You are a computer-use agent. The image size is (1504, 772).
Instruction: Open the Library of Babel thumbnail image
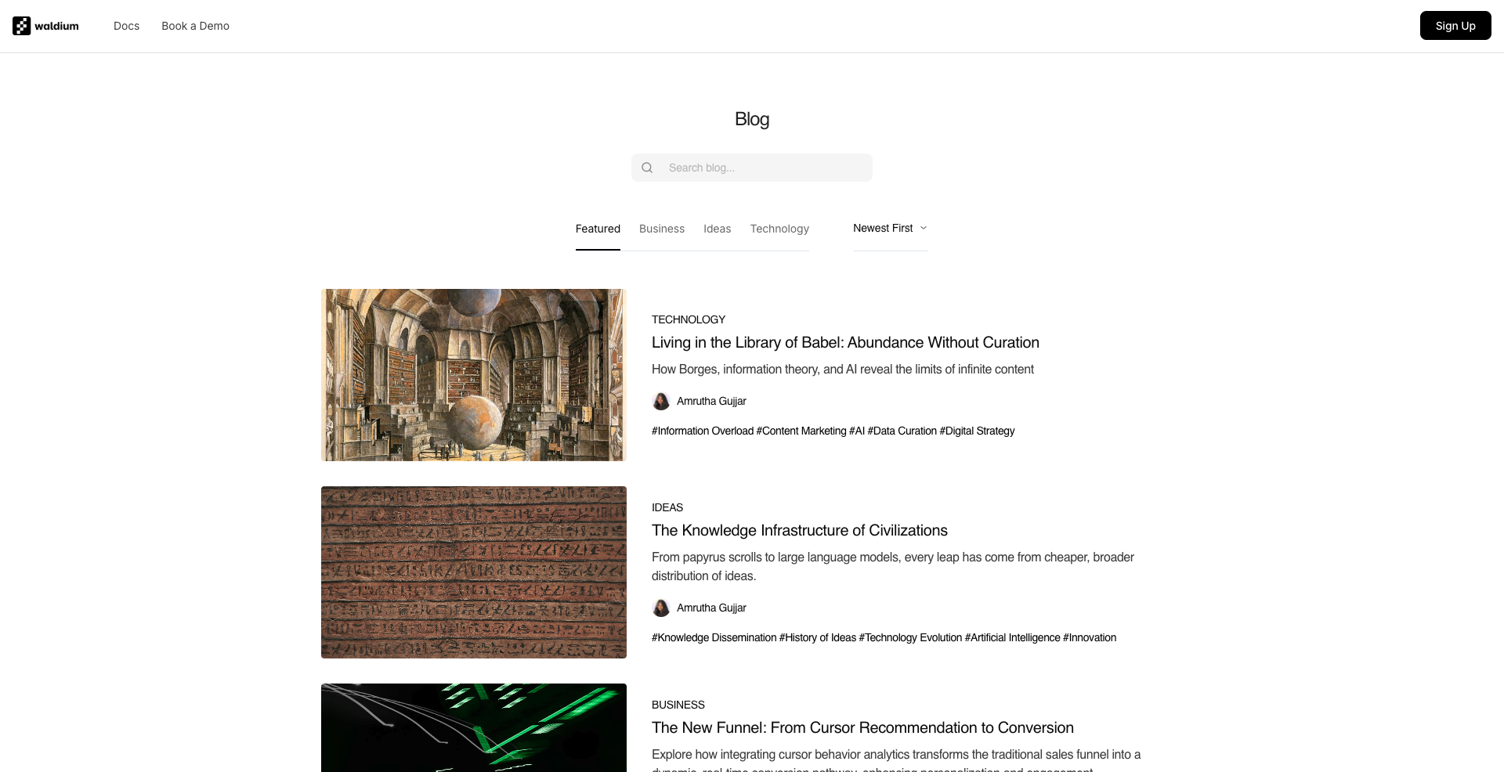click(x=474, y=375)
